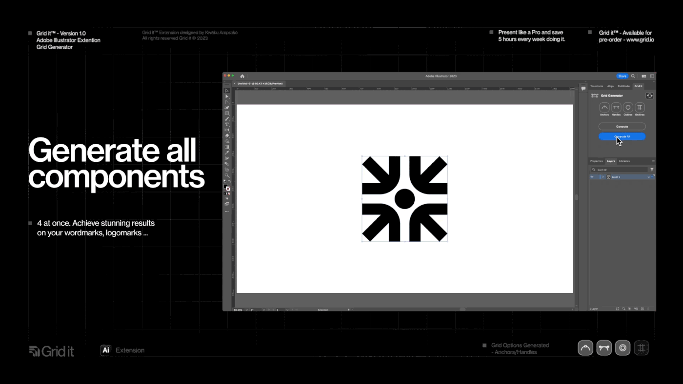Select the Paintbrush tool
This screenshot has width=683, height=384.
[x=227, y=119]
